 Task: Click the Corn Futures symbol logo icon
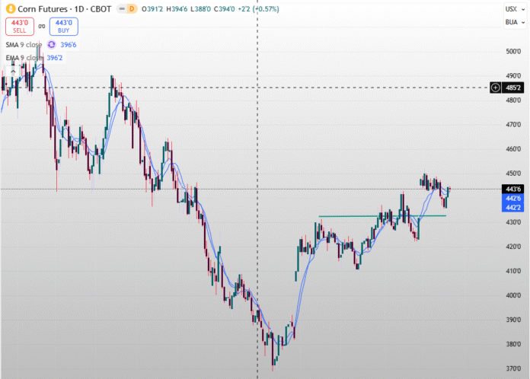11,8
